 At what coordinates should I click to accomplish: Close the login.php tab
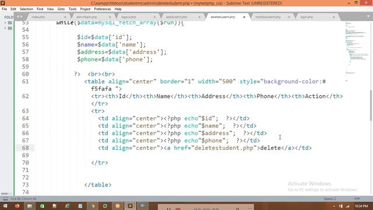[x=333, y=17]
